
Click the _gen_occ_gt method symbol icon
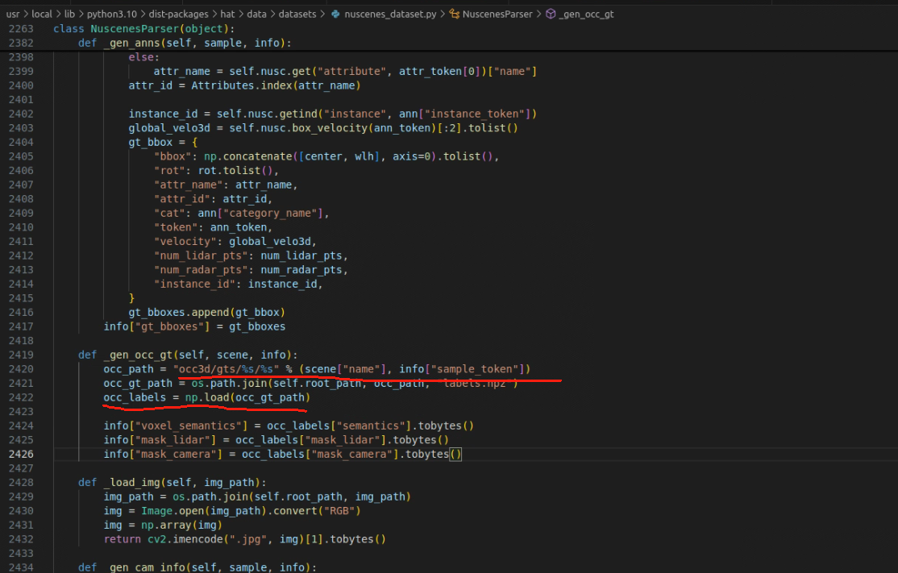click(550, 14)
